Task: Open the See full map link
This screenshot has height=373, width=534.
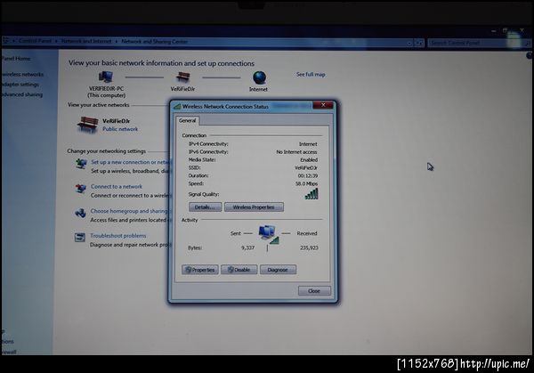Action: 311,74
